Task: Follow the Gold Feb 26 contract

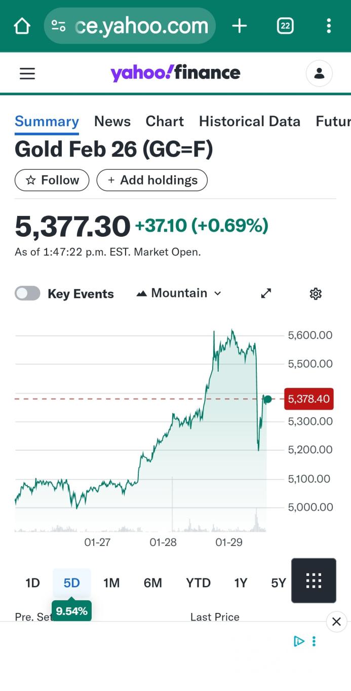Action: tap(52, 180)
